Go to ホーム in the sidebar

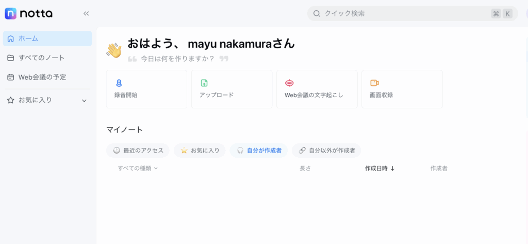(47, 39)
